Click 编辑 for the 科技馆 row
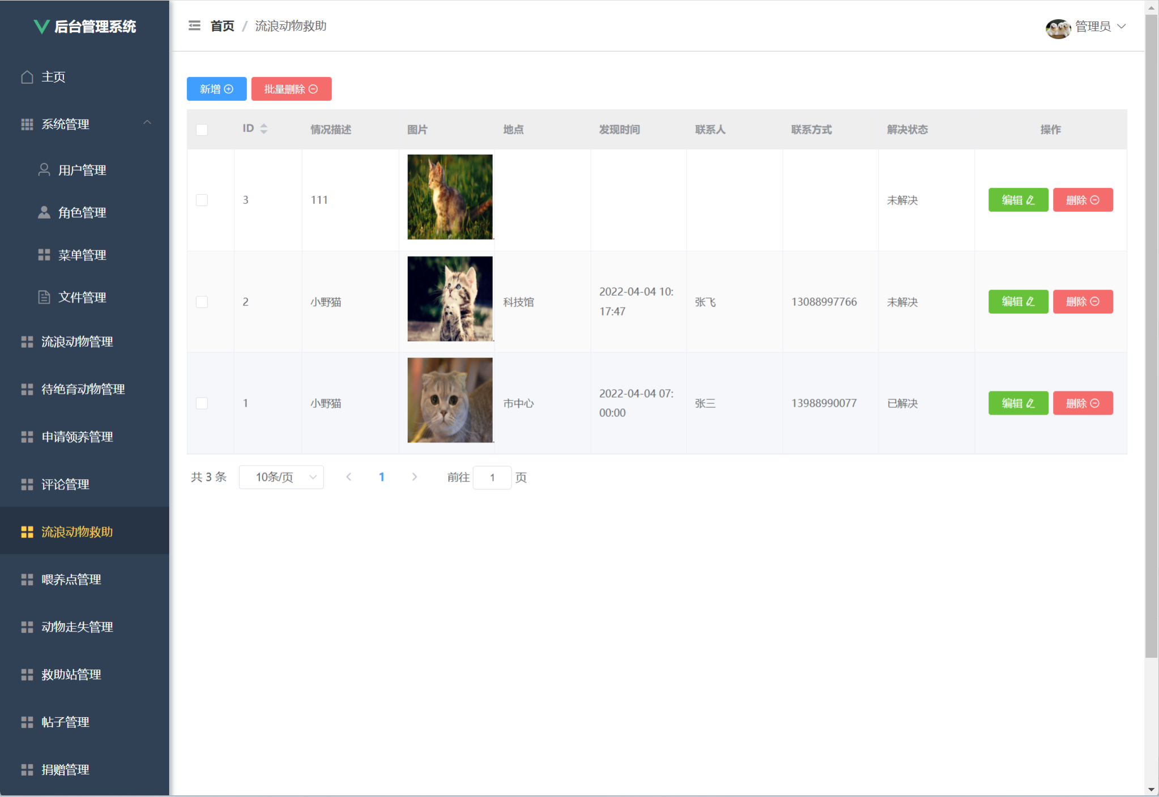1159x797 pixels. (1018, 301)
